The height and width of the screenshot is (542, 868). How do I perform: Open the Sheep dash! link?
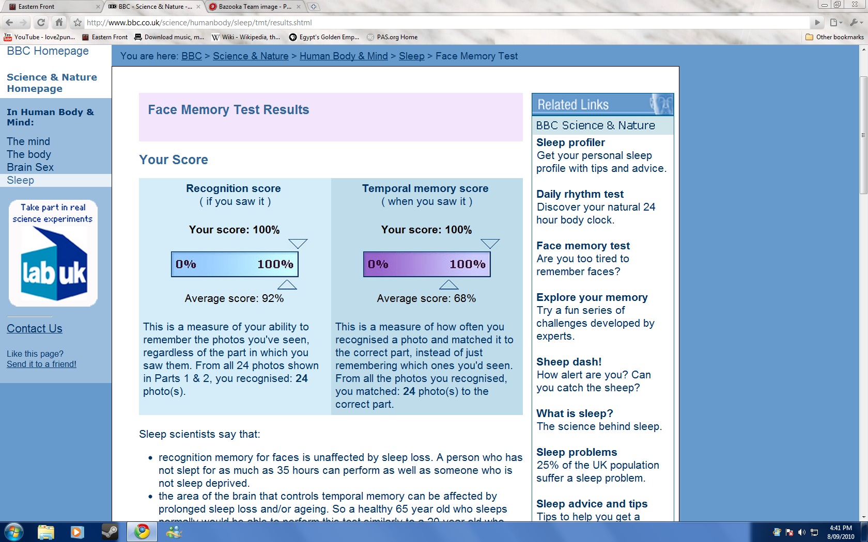[569, 362]
